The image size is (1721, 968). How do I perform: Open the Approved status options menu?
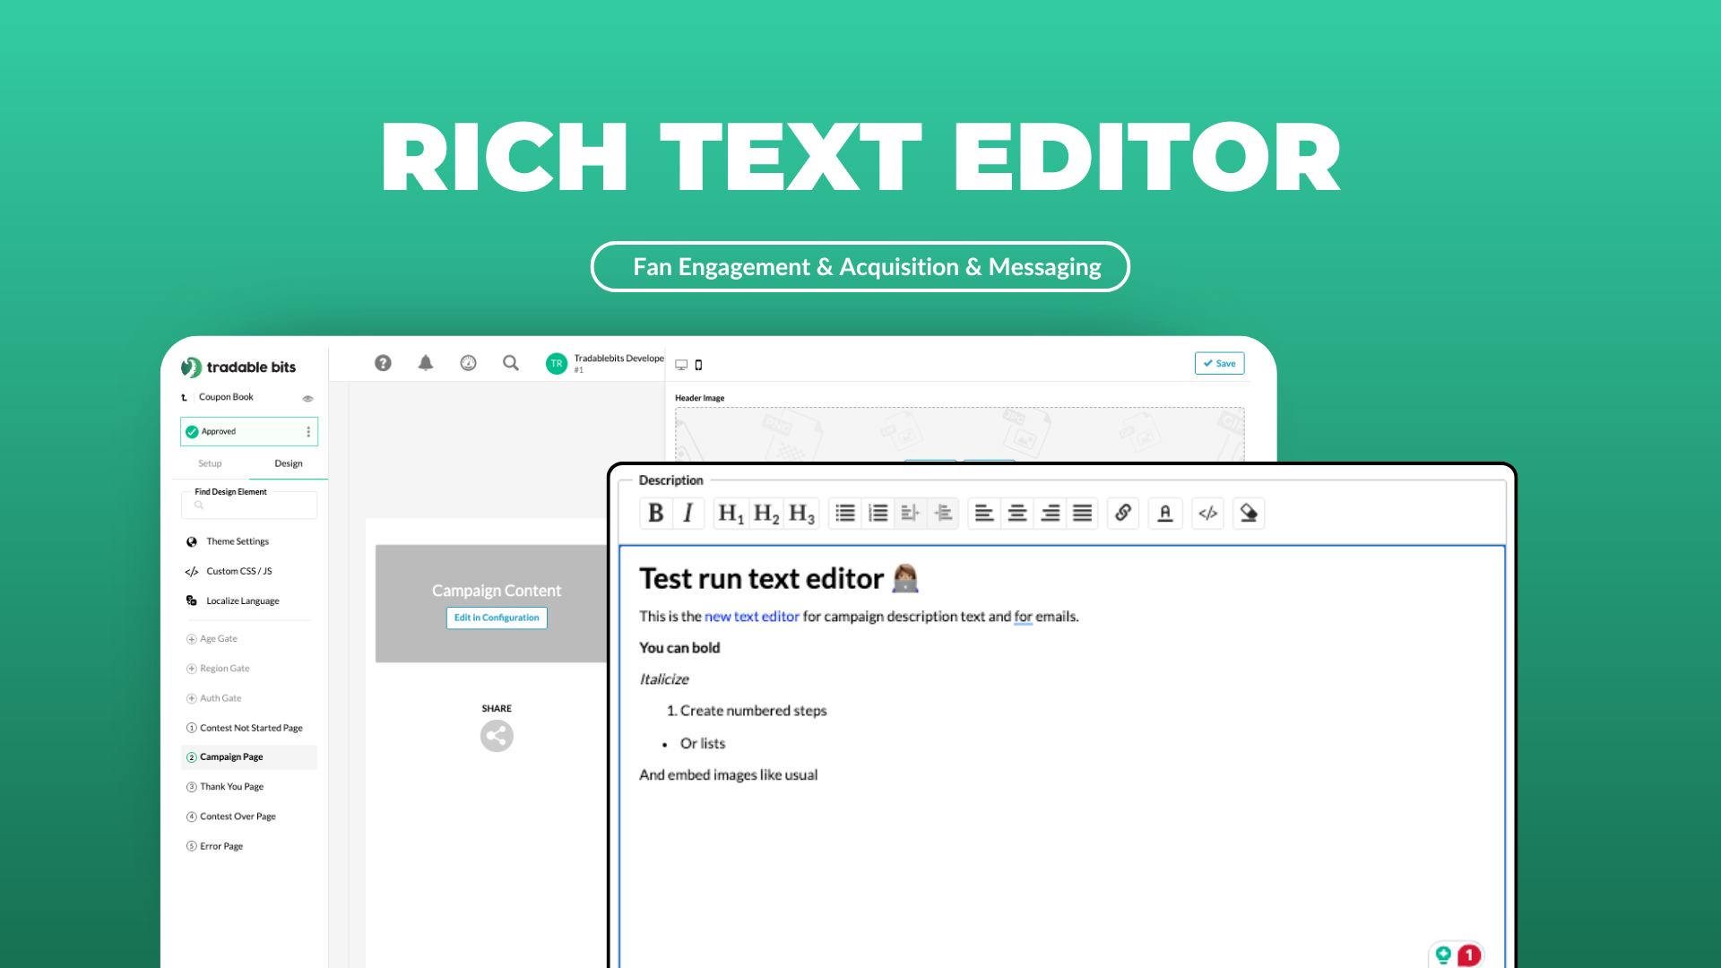[307, 431]
